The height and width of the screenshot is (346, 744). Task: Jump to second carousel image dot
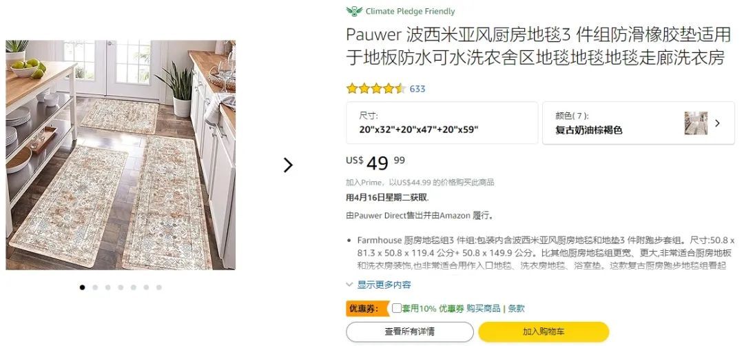click(95, 287)
